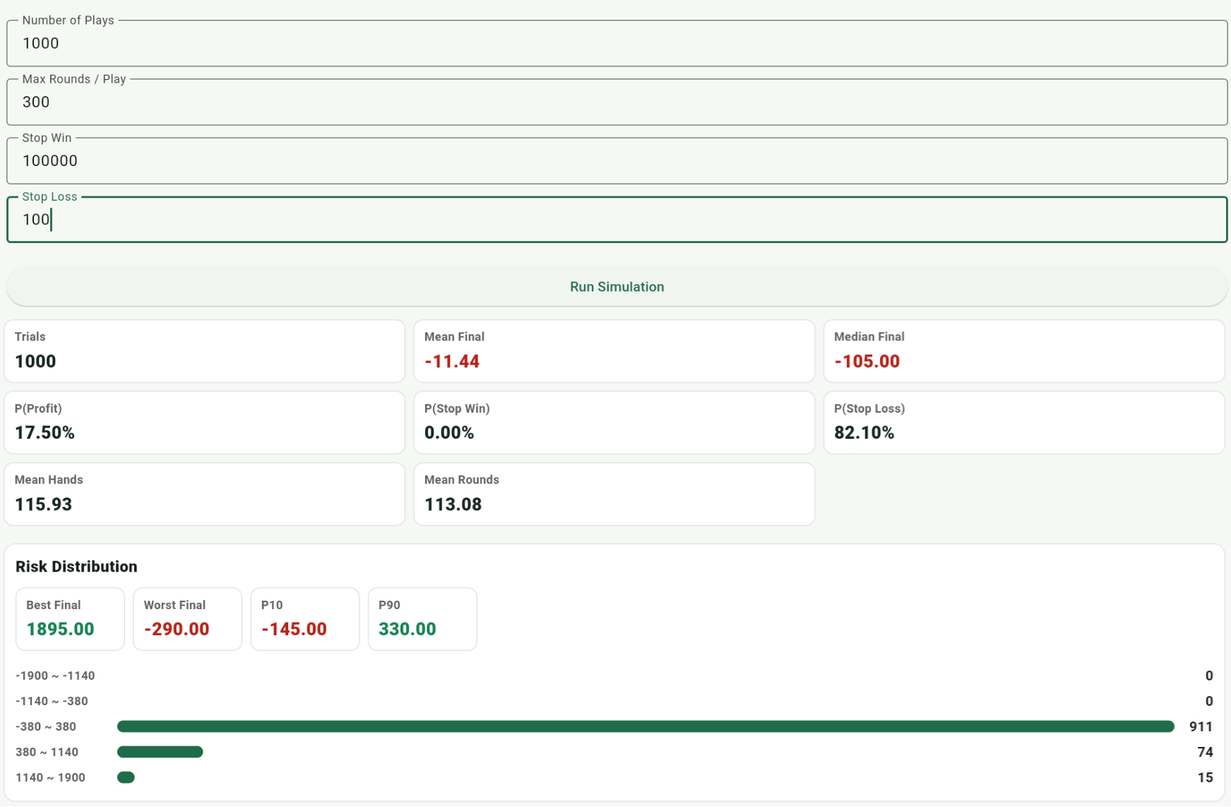
Task: Click the Trials value 1000
Action: pyautogui.click(x=35, y=361)
